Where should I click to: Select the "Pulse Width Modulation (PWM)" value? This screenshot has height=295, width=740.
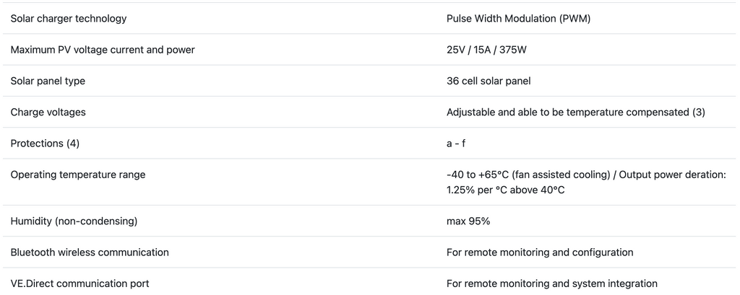(518, 19)
